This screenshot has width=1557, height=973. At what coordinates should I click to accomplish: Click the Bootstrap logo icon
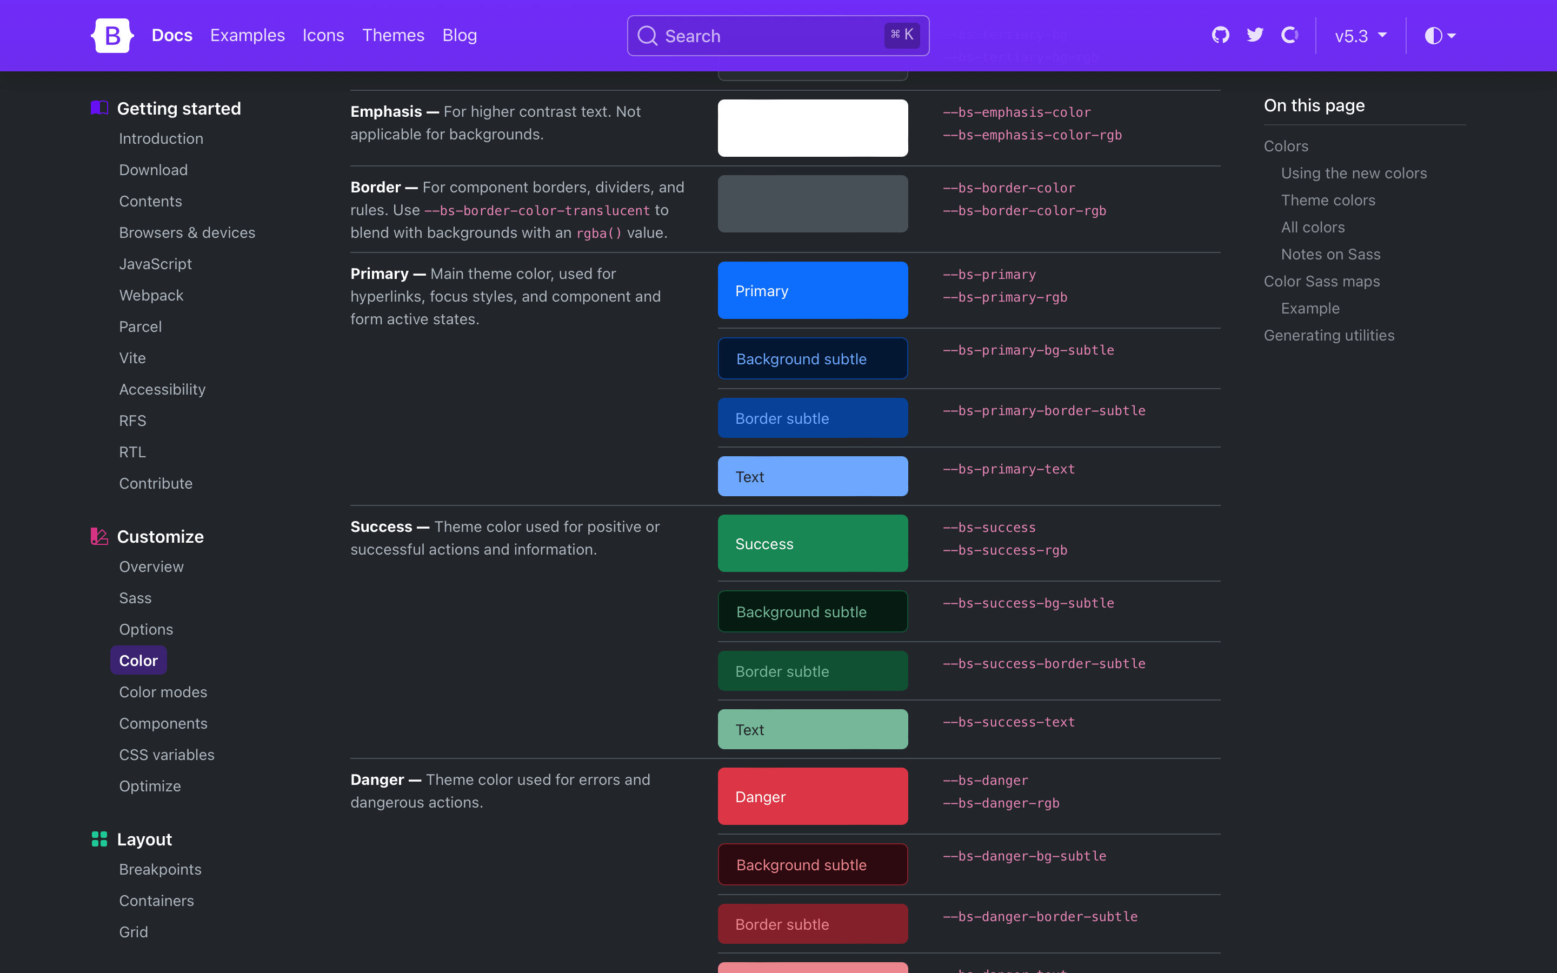tap(112, 35)
